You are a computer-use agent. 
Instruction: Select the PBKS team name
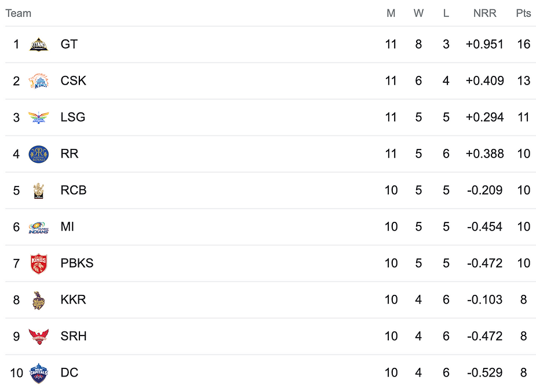click(x=76, y=263)
